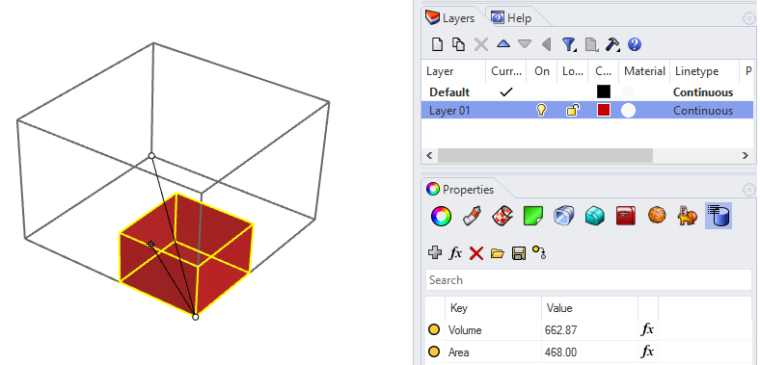Open the Material properties paint tube icon
The height and width of the screenshot is (365, 760).
click(472, 216)
